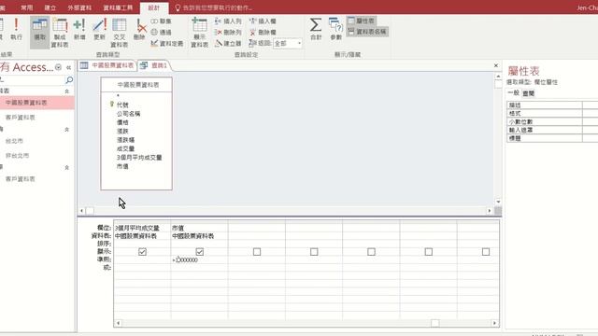Switch to the 新增 append query type
The width and height of the screenshot is (598, 336).
point(79,30)
